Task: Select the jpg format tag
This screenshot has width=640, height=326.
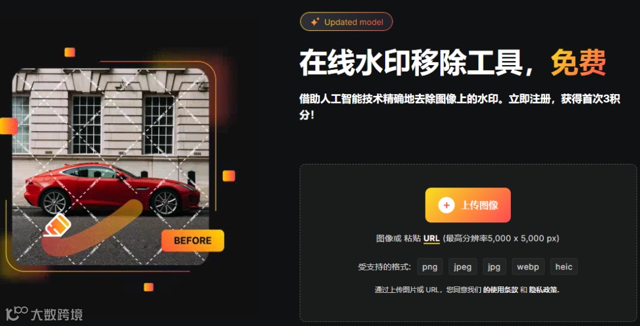Action: pos(494,267)
